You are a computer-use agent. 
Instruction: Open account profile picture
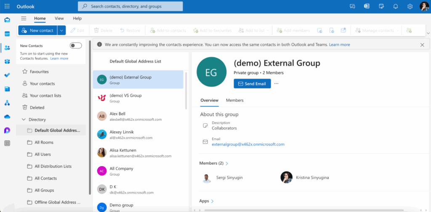[x=424, y=6]
